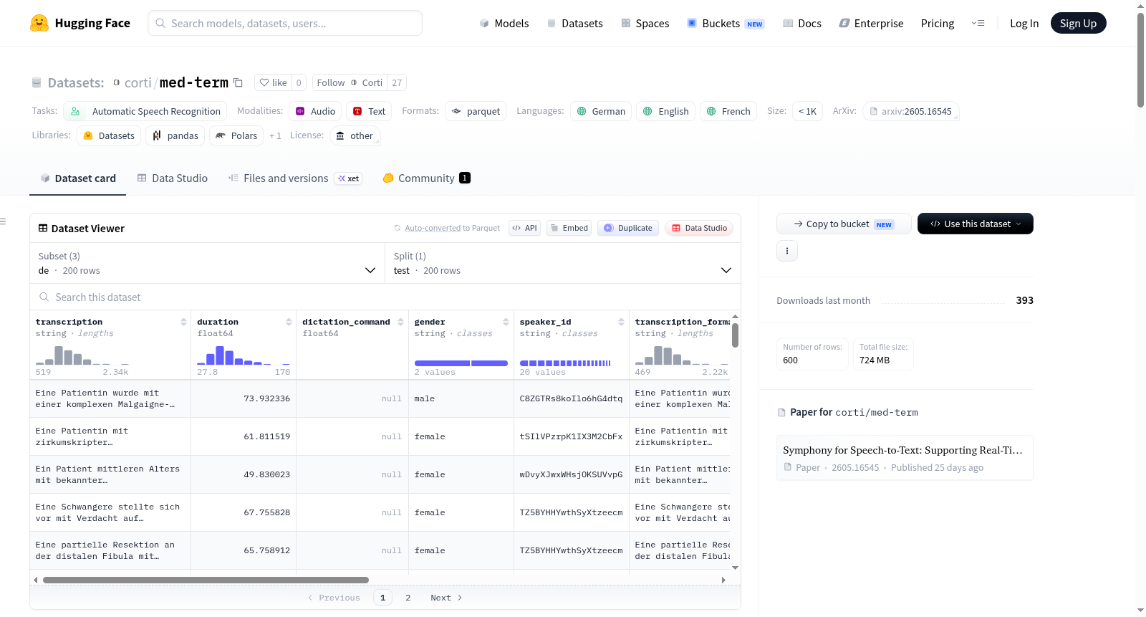Open the 'other' license tag
The width and height of the screenshot is (1146, 617).
click(x=355, y=135)
